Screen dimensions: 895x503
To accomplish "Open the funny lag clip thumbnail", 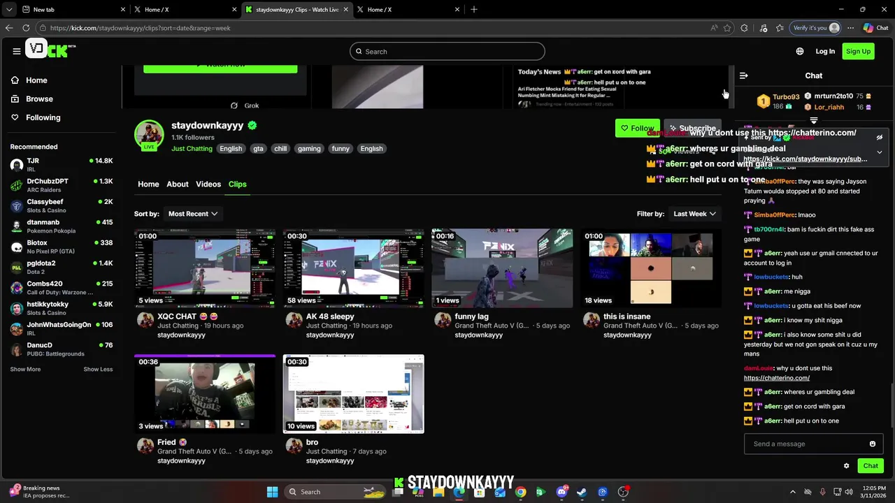I will coord(502,268).
